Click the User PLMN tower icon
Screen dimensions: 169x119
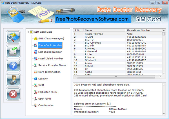click(x=35, y=99)
